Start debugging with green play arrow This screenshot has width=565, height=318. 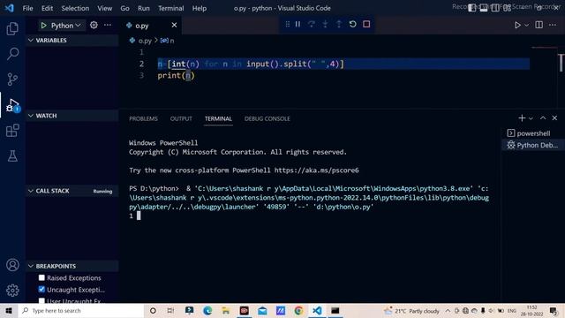43,26
